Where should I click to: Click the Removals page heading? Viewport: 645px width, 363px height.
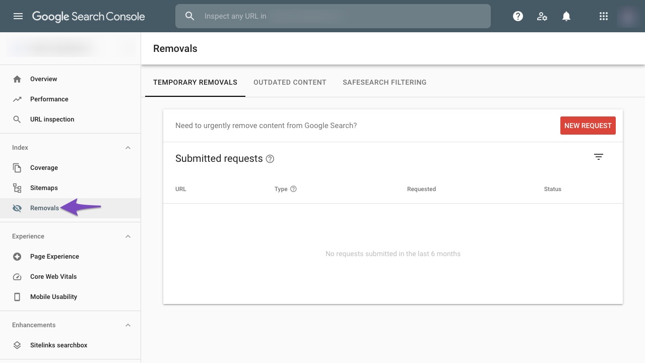pyautogui.click(x=175, y=49)
